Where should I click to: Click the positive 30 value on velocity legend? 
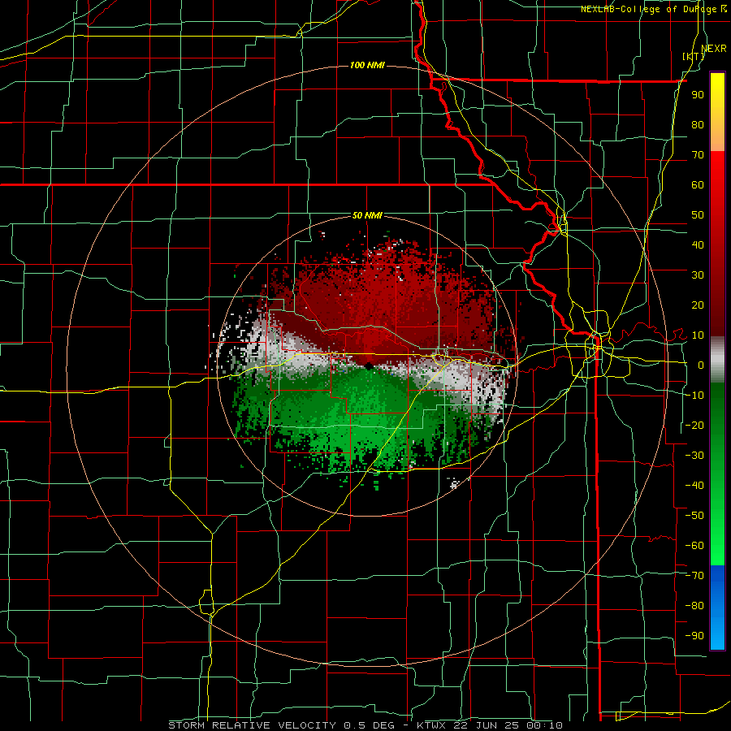coord(698,275)
